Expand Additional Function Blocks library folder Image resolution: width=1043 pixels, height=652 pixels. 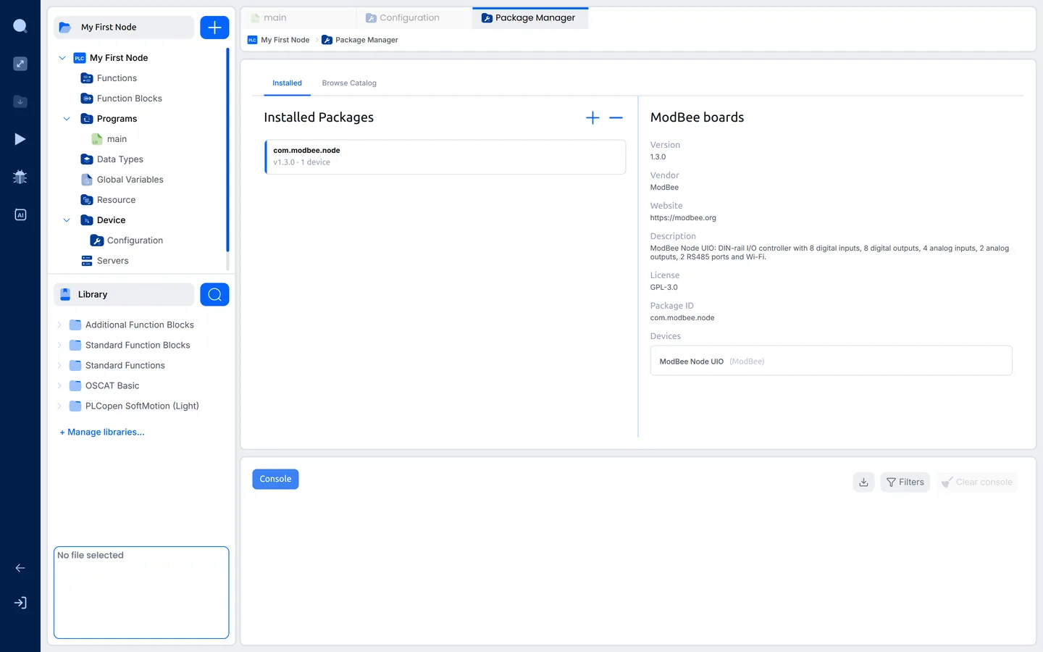[59, 325]
